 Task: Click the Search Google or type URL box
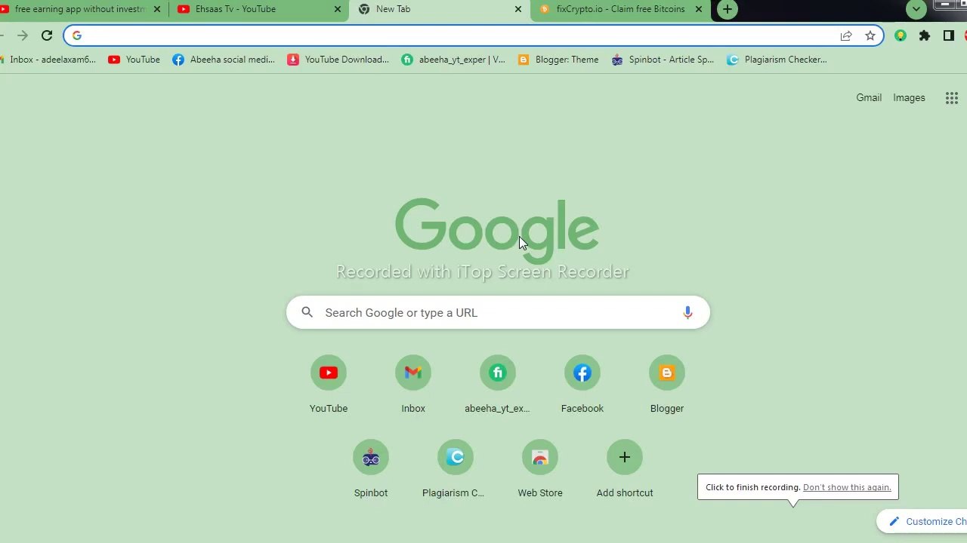498,312
